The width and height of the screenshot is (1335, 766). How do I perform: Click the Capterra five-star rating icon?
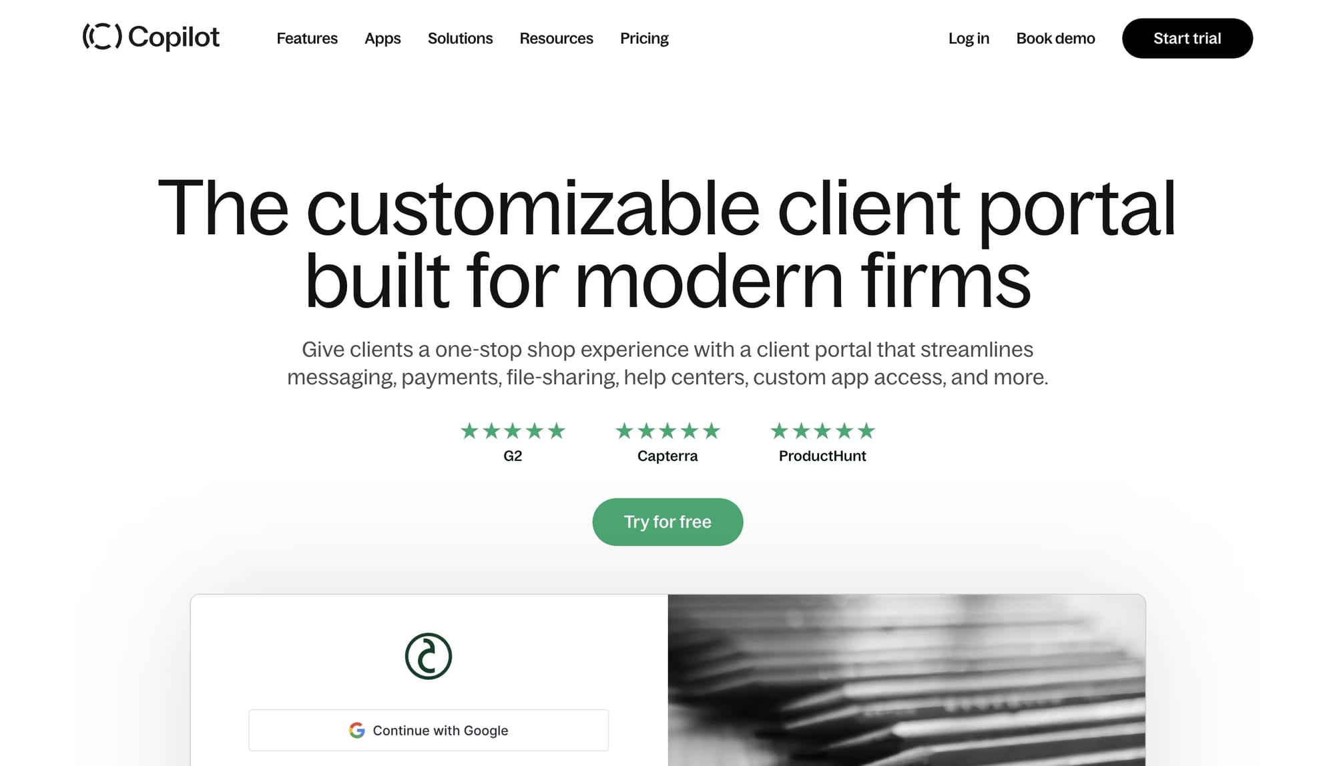[667, 430]
